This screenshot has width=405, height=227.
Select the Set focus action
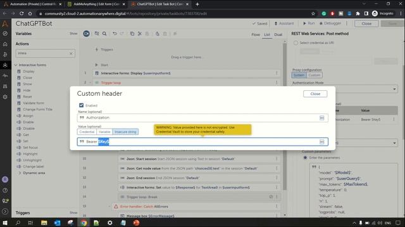[x=30, y=148]
